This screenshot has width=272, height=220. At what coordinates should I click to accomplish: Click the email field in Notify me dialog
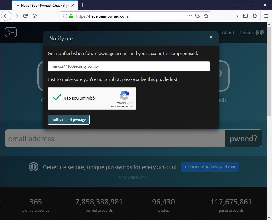click(129, 66)
